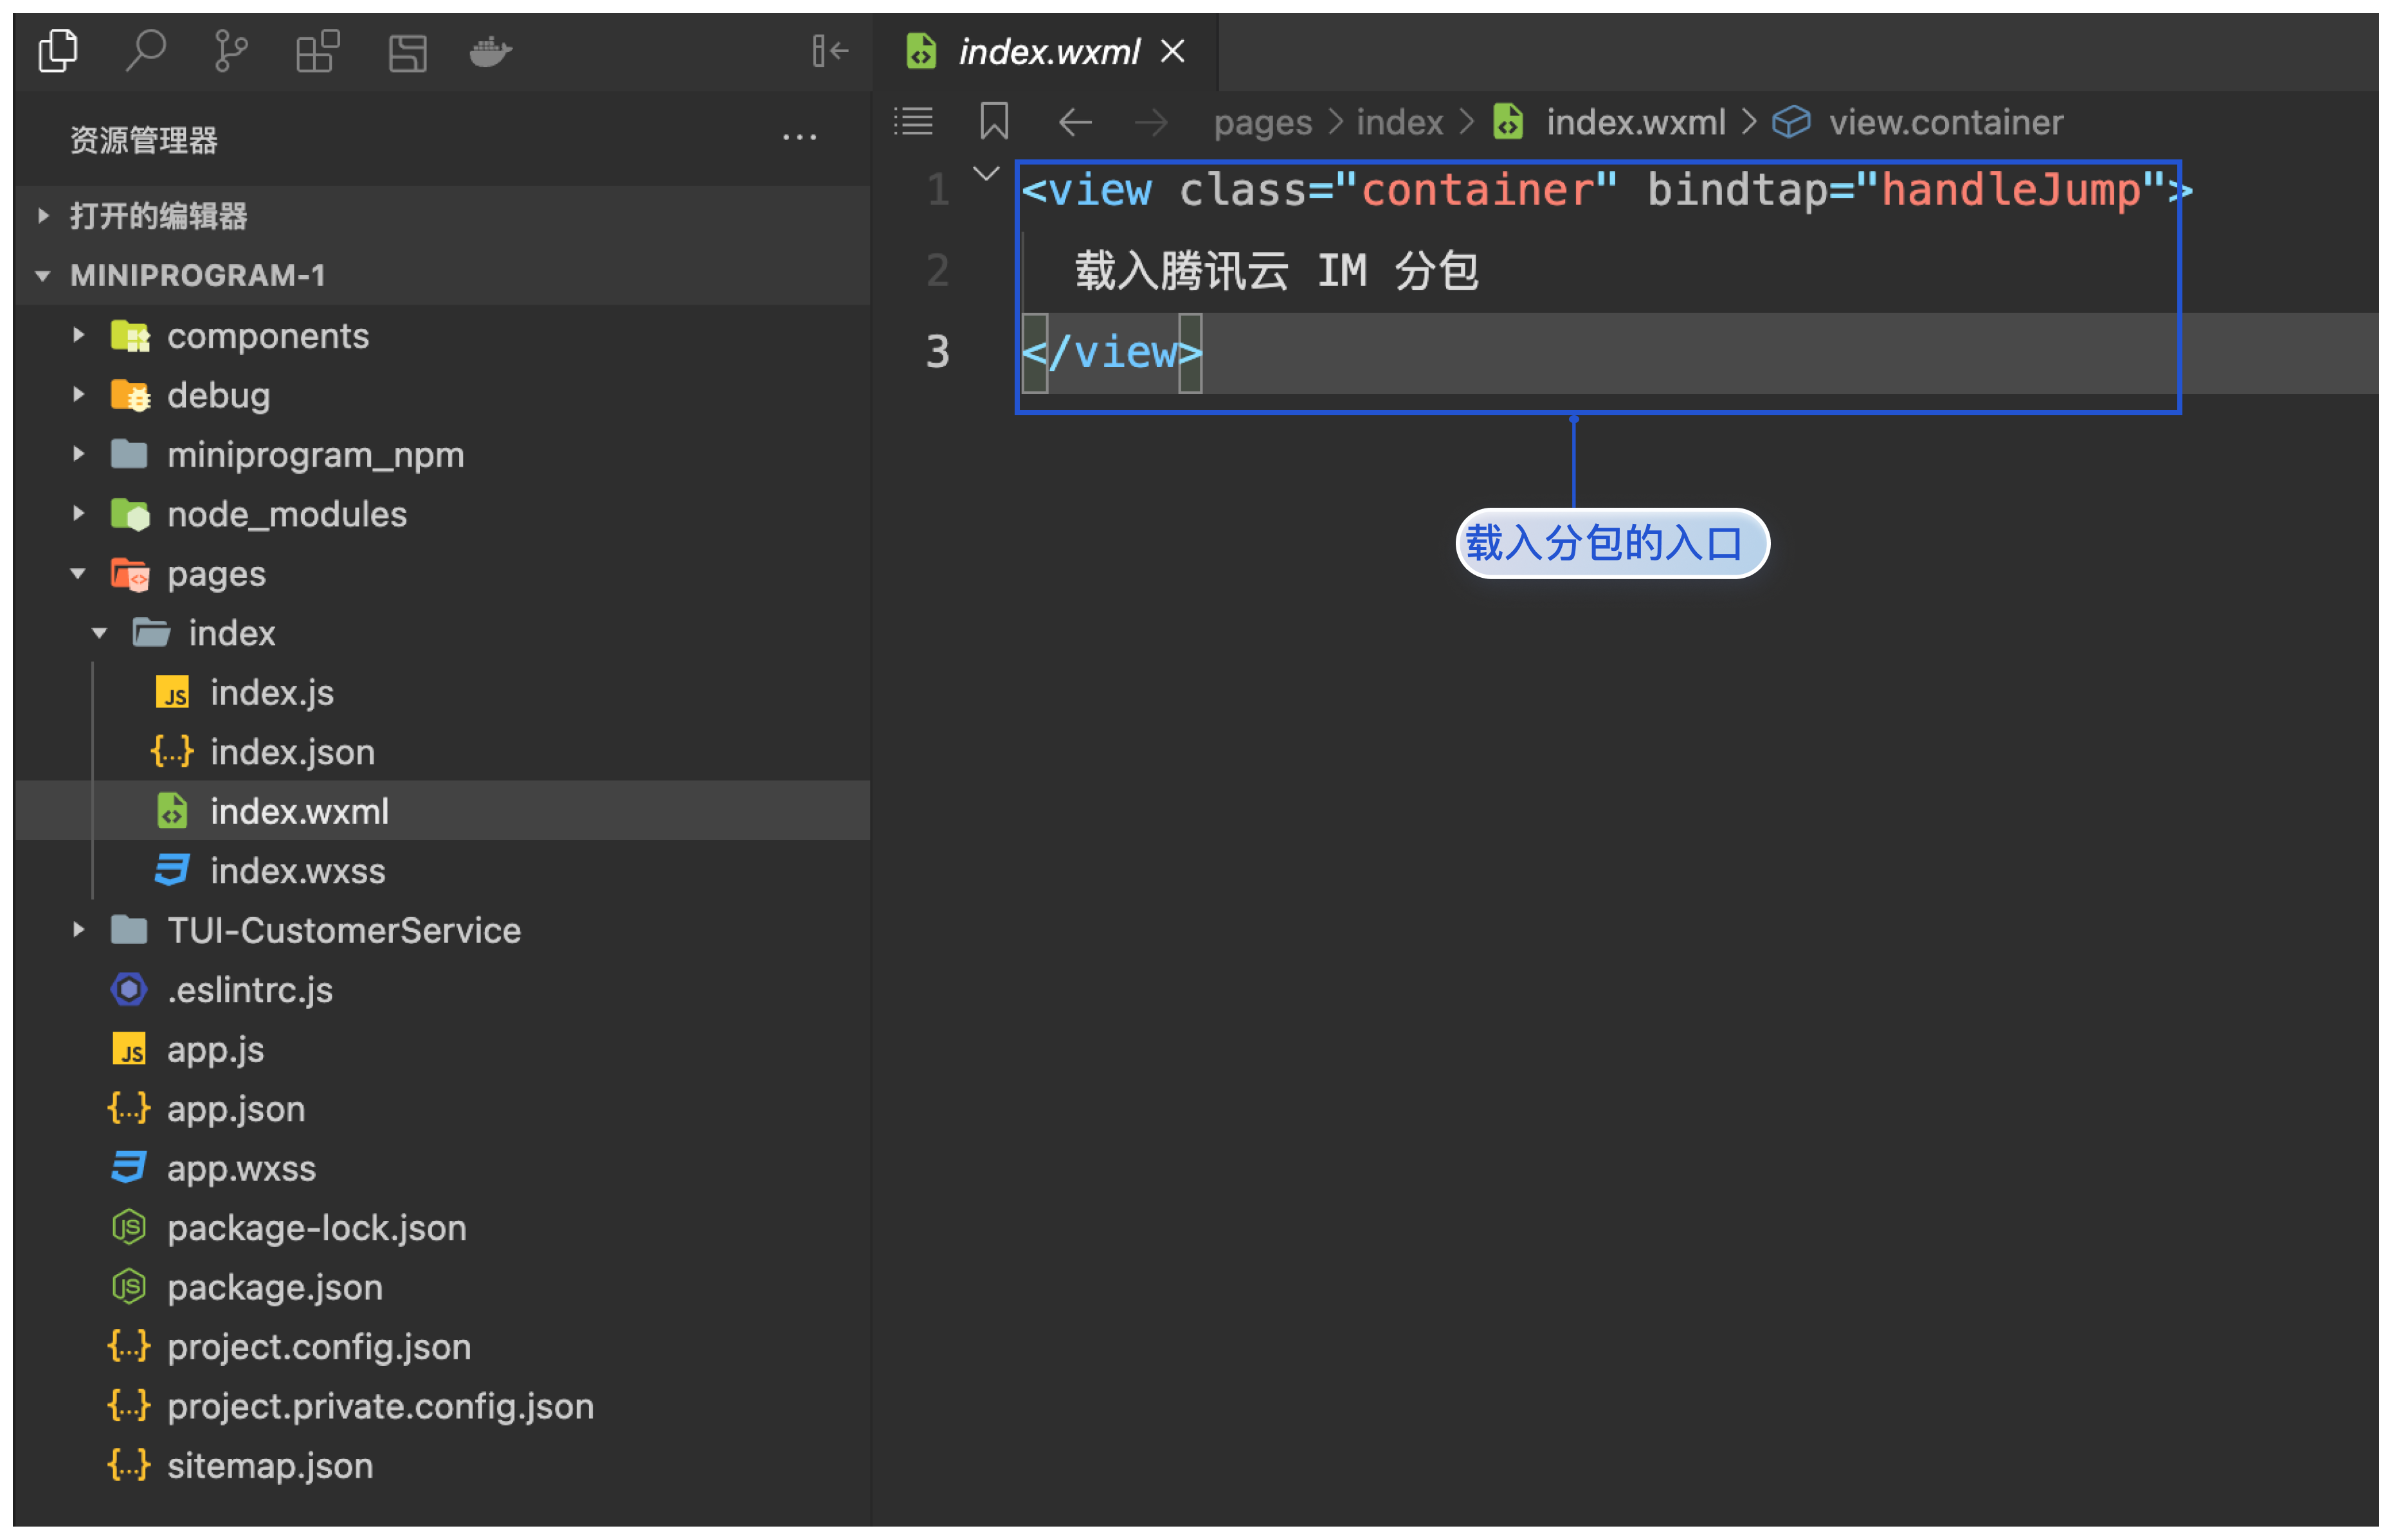Click the wxml file icon in breadcrumb
The width and height of the screenshot is (2392, 1540).
[1509, 122]
